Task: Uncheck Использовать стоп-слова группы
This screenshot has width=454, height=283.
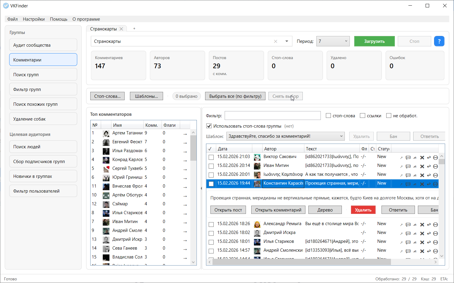Action: pos(209,126)
